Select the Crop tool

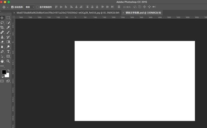[2, 27]
